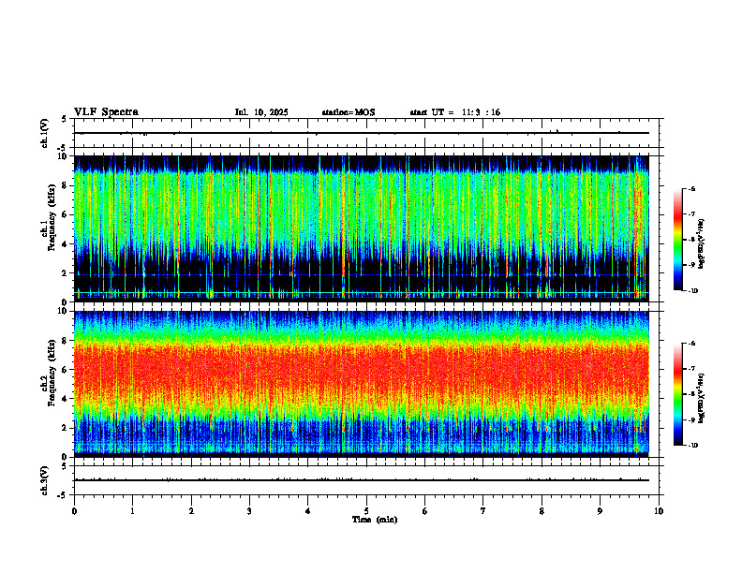This screenshot has height=573, width=742.
Task: Click time axis tick label "1"
Action: (x=132, y=511)
